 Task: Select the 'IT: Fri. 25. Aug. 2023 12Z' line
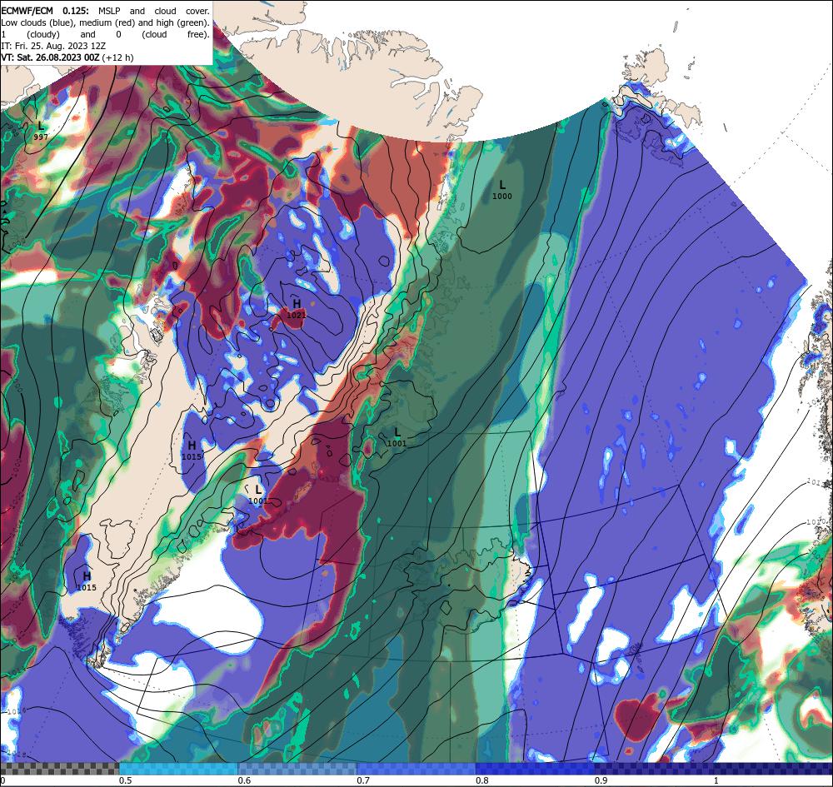pyautogui.click(x=53, y=46)
